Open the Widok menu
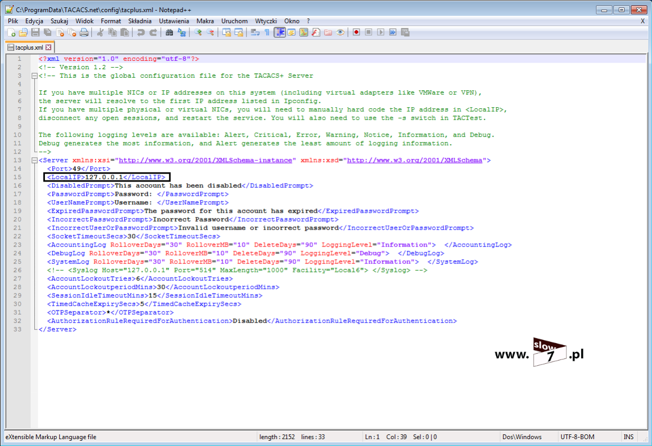The width and height of the screenshot is (652, 446). pos(84,21)
